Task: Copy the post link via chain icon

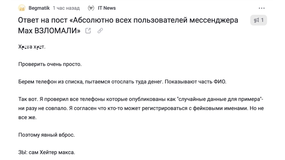Action: (x=100, y=31)
